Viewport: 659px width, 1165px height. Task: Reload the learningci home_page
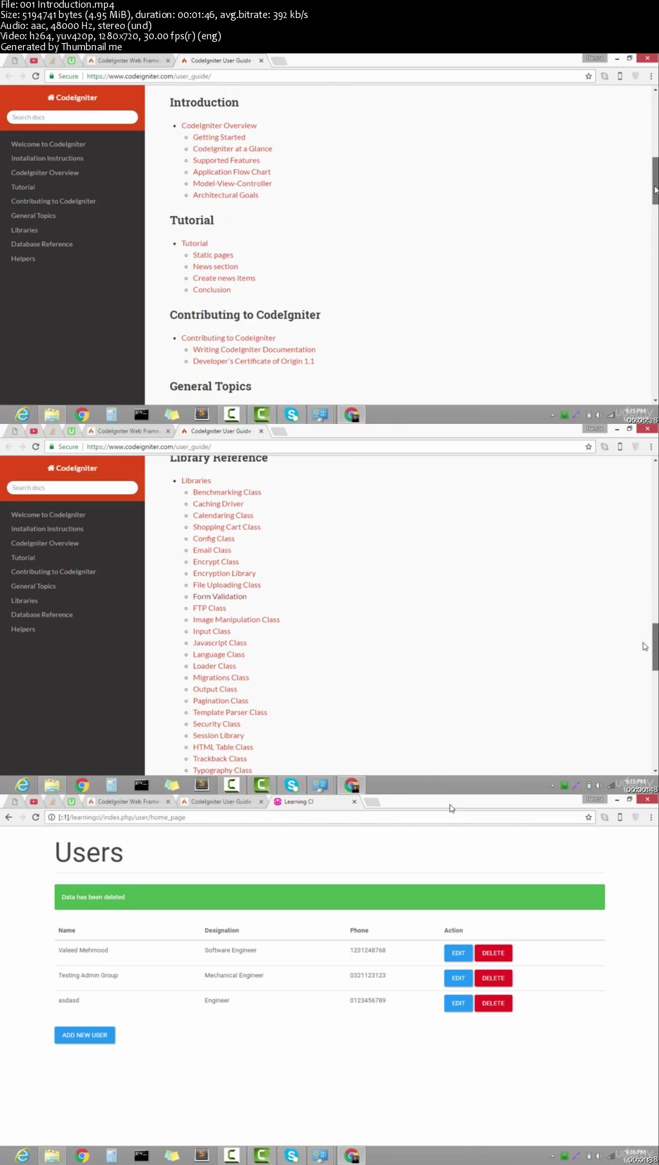click(35, 817)
